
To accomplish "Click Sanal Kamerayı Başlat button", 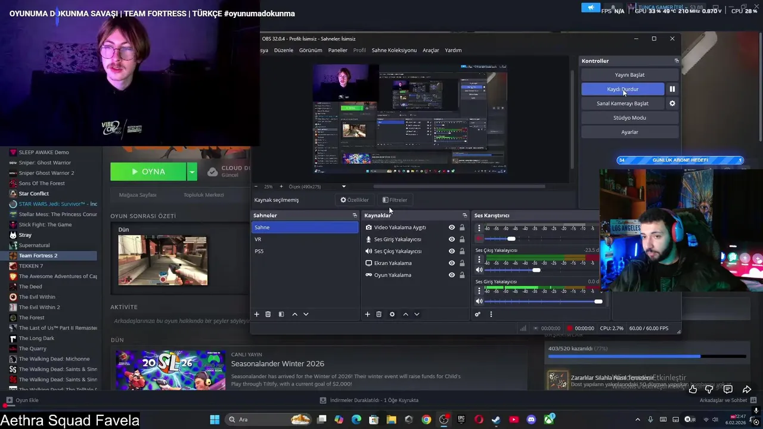I will click(x=623, y=103).
